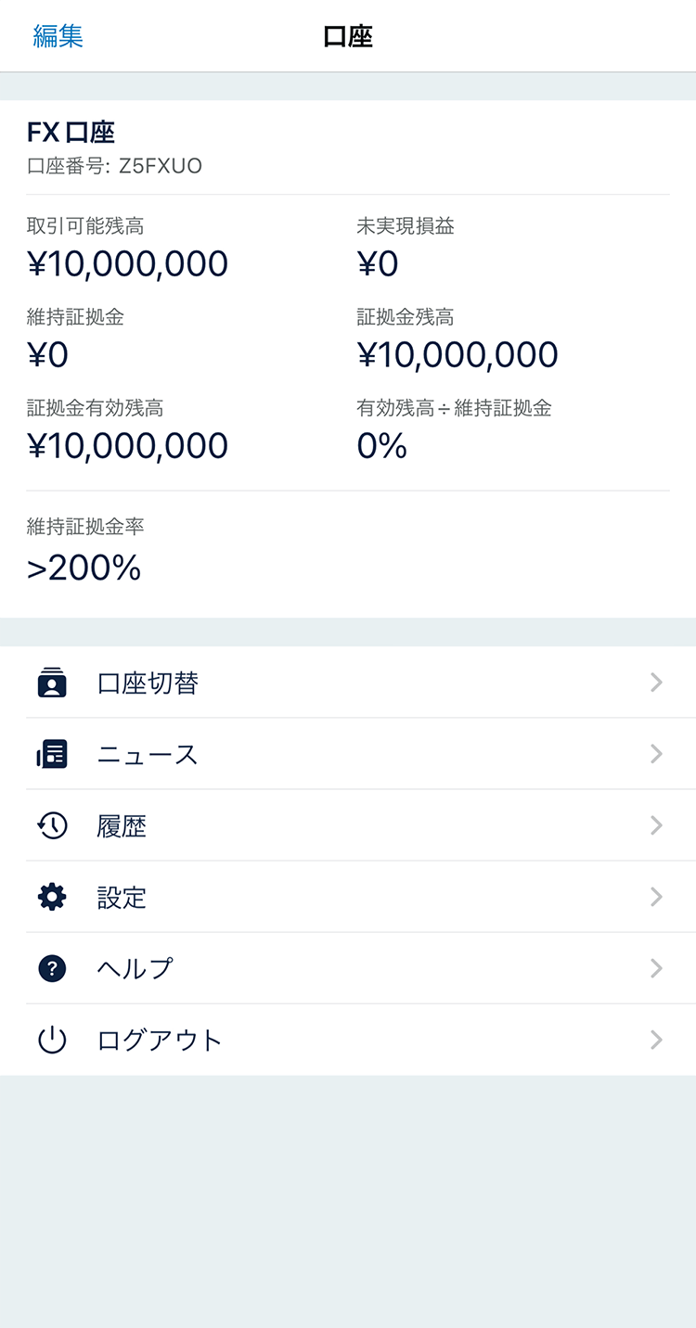Expand 口座切替 row chevron

coord(656,683)
